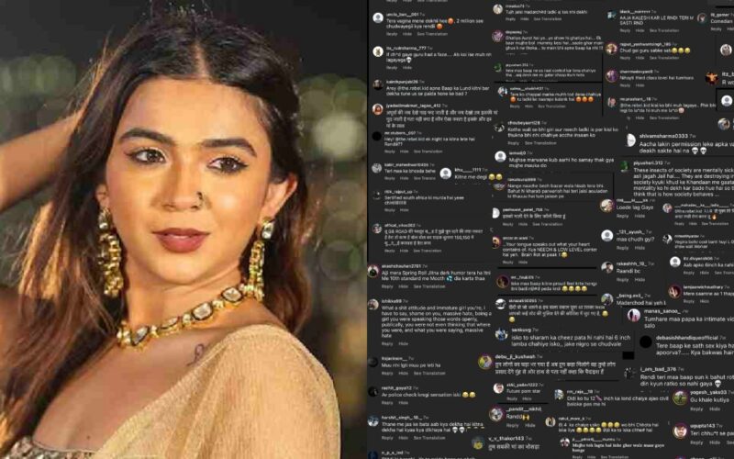Click debasishhandiqueofficial's black avatar
The height and width of the screenshot is (459, 734).
[x=646, y=341]
